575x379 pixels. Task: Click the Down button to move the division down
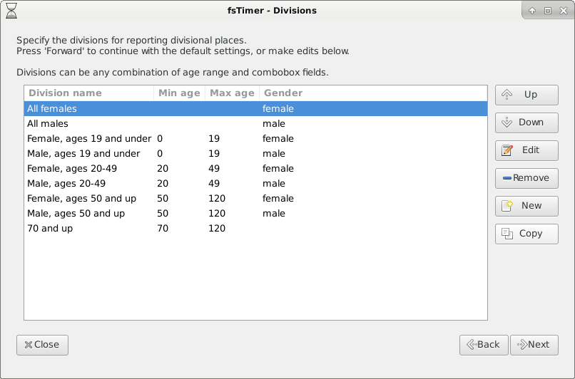tap(526, 123)
